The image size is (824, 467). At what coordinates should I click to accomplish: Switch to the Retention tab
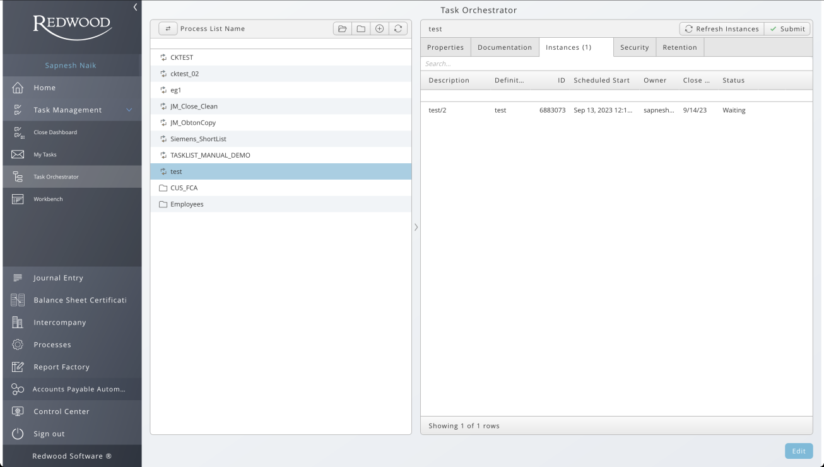tap(680, 47)
